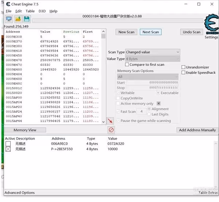Click the Next Scan button
This screenshot has width=219, height=202.
click(150, 32)
